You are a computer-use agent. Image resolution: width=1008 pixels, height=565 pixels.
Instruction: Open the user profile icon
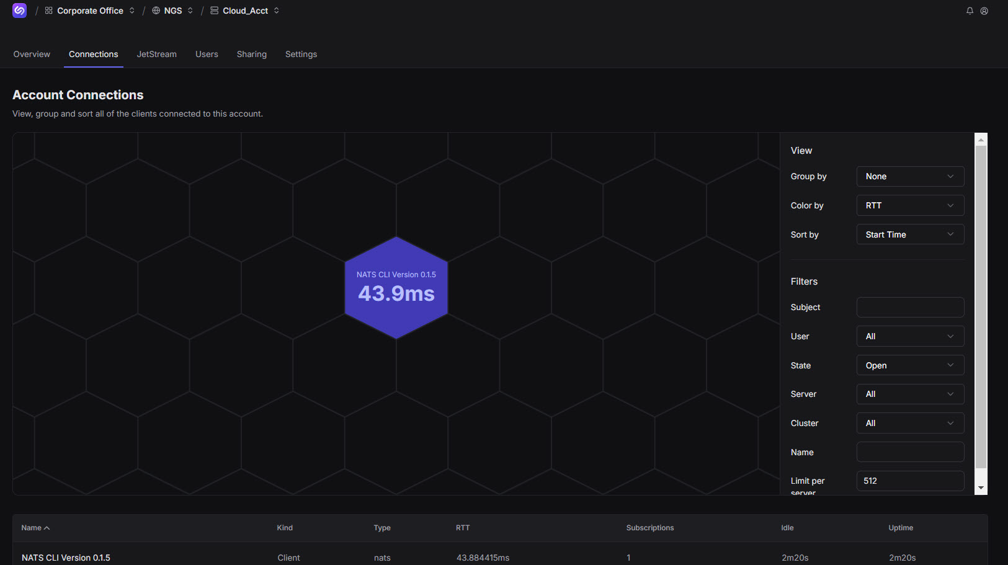[x=984, y=11]
